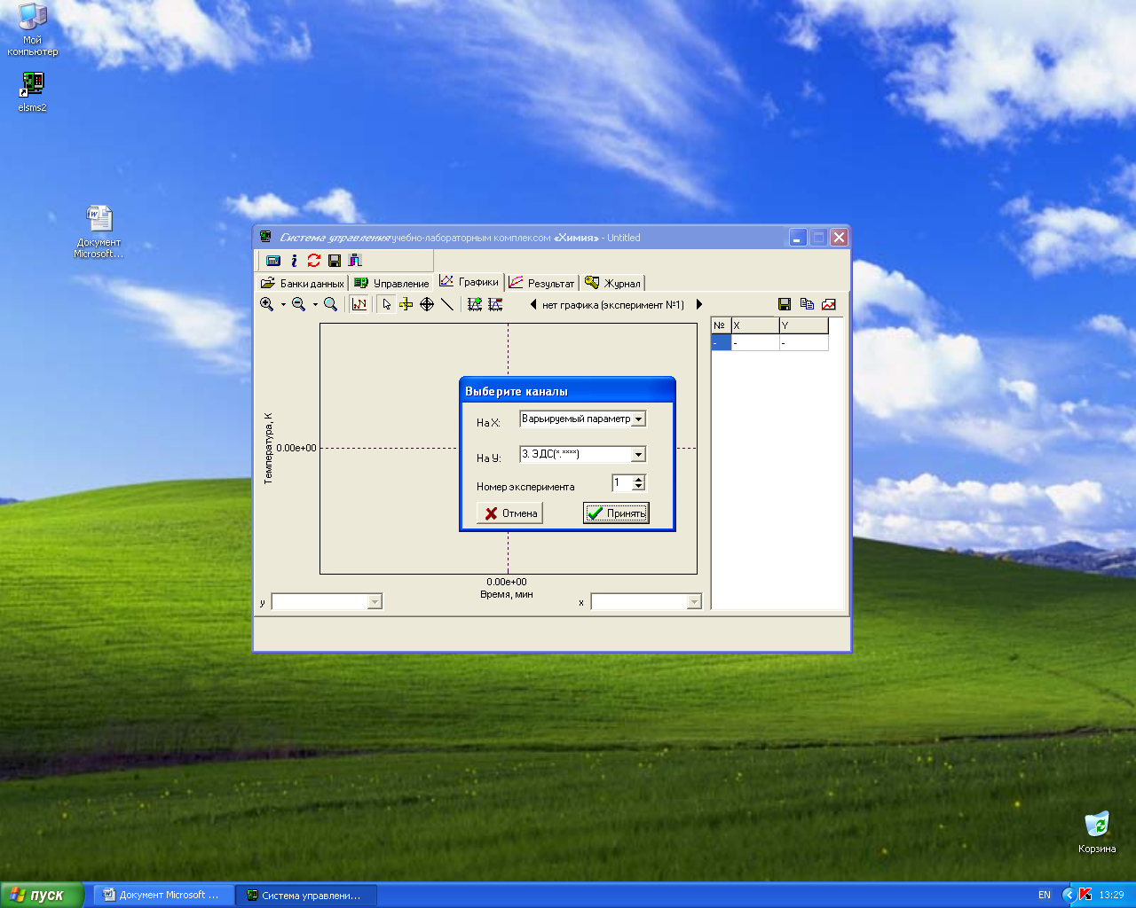Select the crosshair target tool
The height and width of the screenshot is (908, 1136).
pyautogui.click(x=427, y=304)
